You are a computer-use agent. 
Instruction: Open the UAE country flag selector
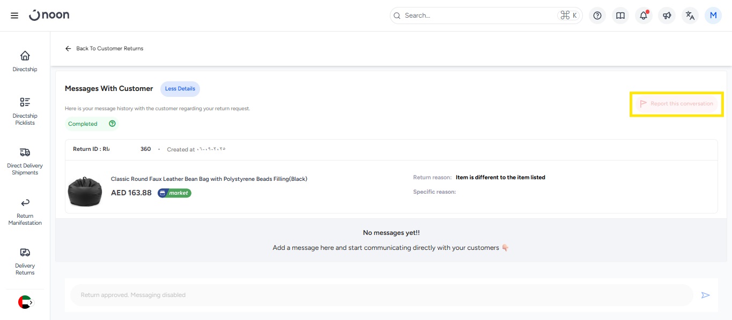(x=25, y=302)
